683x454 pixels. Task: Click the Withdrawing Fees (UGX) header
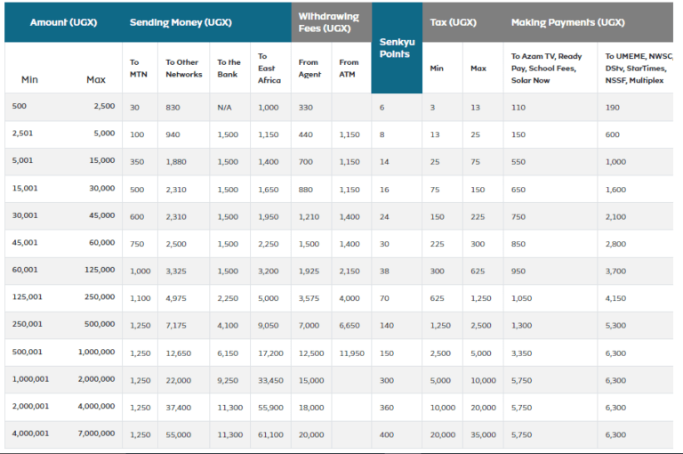[x=329, y=22]
